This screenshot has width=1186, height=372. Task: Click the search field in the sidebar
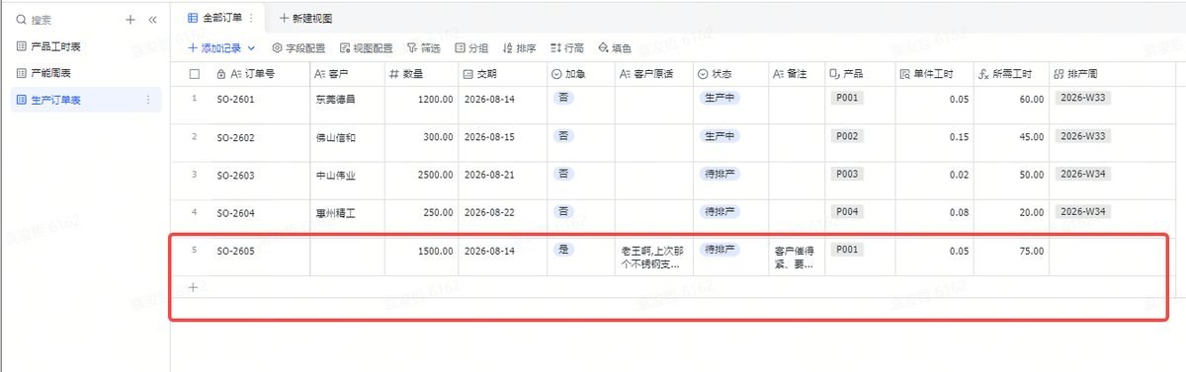click(x=65, y=20)
